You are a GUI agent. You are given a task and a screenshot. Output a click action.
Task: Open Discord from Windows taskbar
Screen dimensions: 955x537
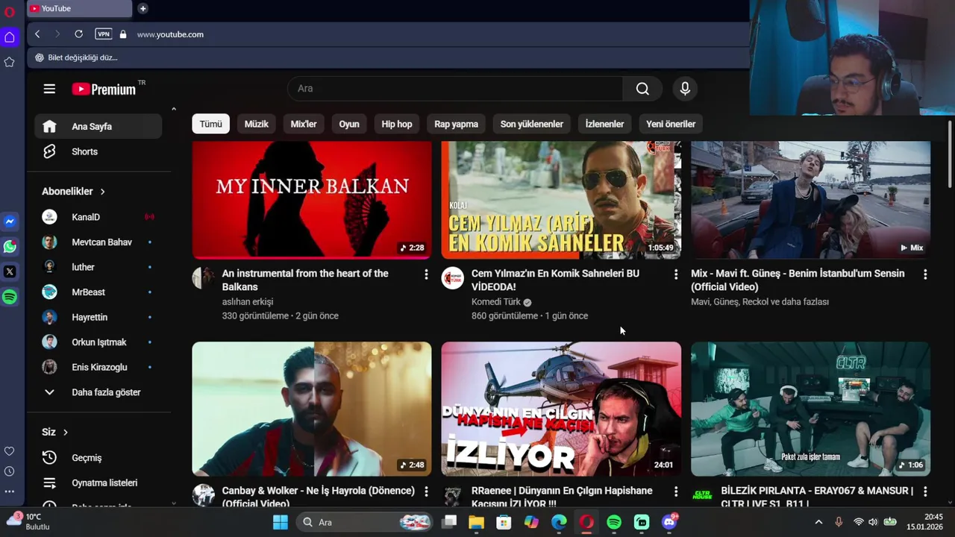669,522
